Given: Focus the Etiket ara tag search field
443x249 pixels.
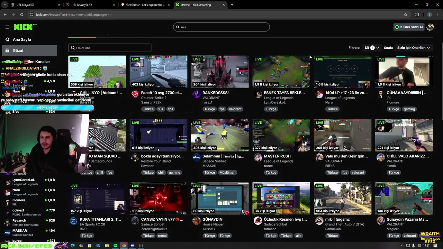Looking at the screenshot, I should (x=110, y=48).
